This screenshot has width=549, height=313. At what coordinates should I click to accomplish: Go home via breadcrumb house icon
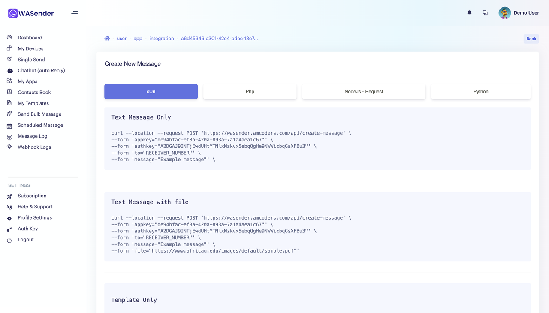click(x=107, y=39)
